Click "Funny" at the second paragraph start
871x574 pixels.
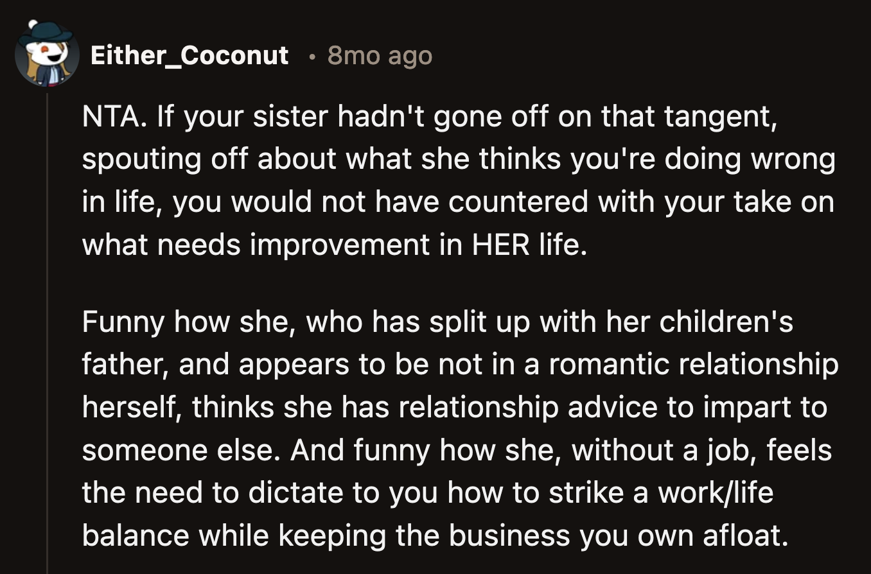click(122, 322)
